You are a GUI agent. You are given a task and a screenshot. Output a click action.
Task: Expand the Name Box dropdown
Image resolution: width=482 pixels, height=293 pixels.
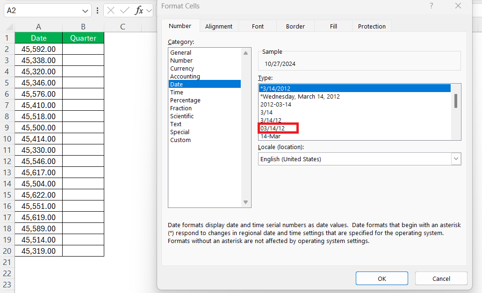coord(85,11)
